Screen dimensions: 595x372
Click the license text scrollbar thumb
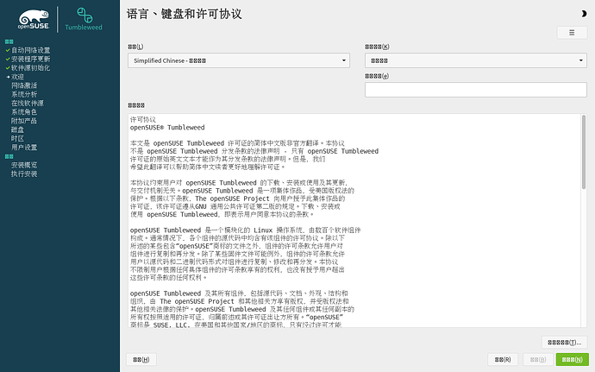(584, 152)
